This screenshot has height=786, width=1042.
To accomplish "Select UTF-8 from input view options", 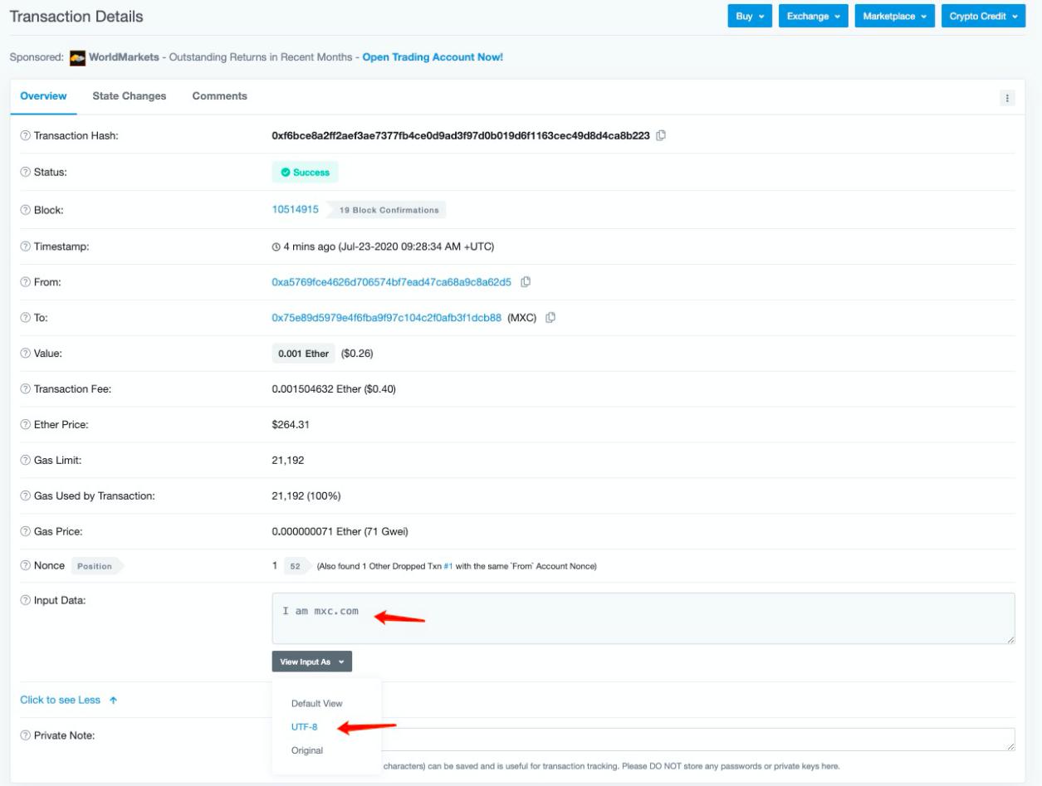I will coord(304,727).
